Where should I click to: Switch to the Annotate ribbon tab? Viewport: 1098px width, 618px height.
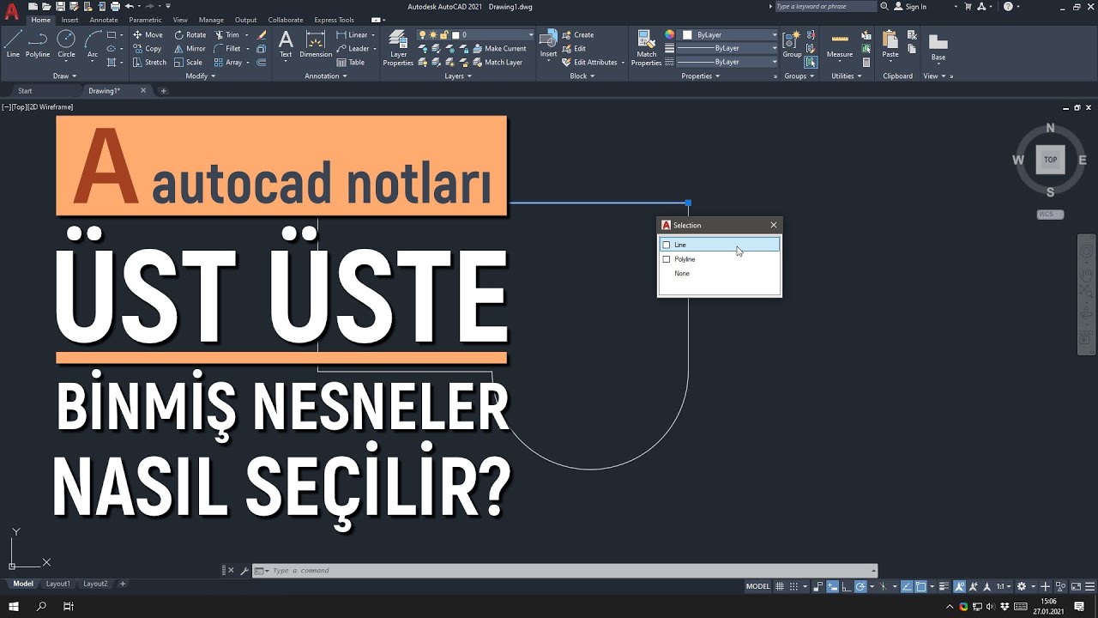(x=104, y=20)
